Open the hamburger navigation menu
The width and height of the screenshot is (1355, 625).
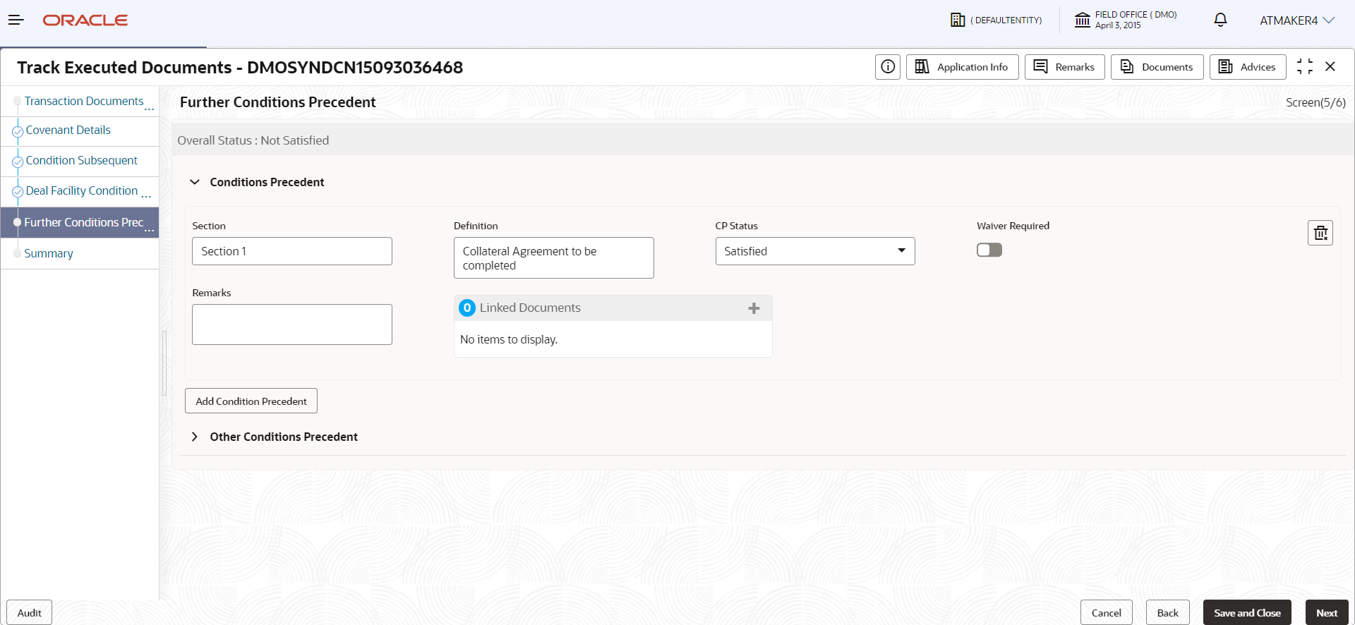[x=16, y=20]
